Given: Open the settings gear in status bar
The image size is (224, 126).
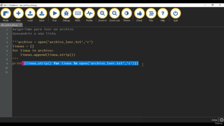Looking at the screenshot, I should 222,120.
